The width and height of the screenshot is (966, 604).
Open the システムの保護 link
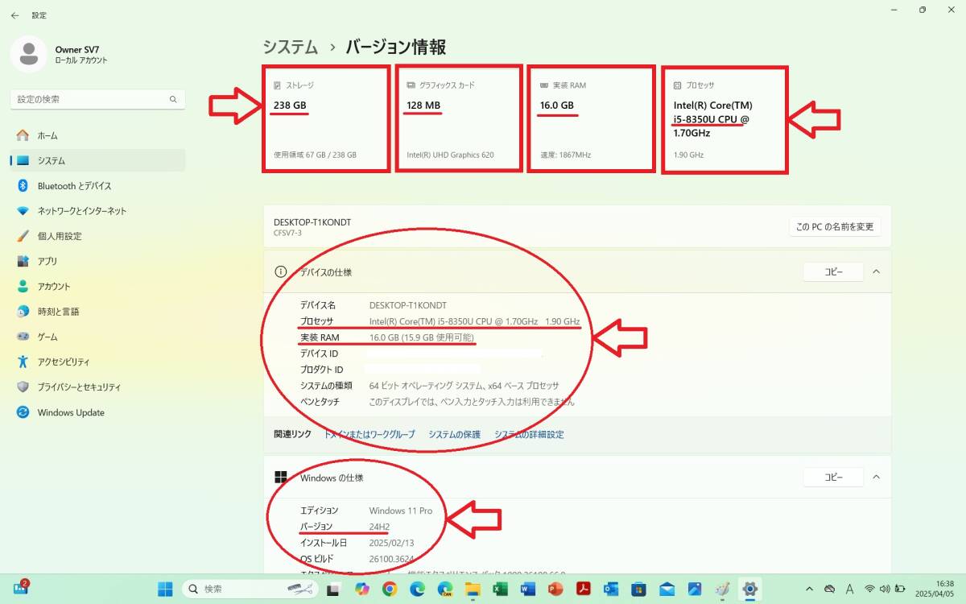click(454, 434)
